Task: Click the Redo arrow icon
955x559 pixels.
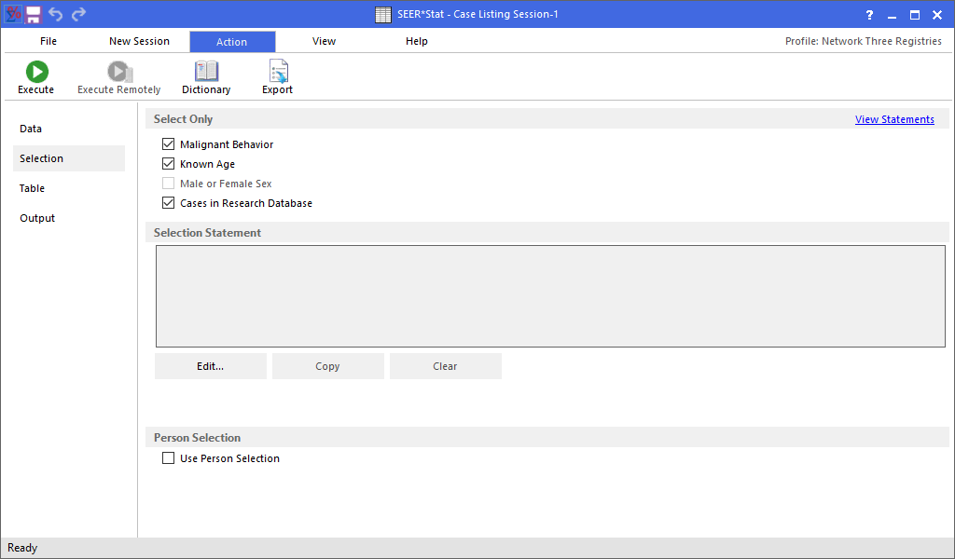Action: tap(78, 14)
